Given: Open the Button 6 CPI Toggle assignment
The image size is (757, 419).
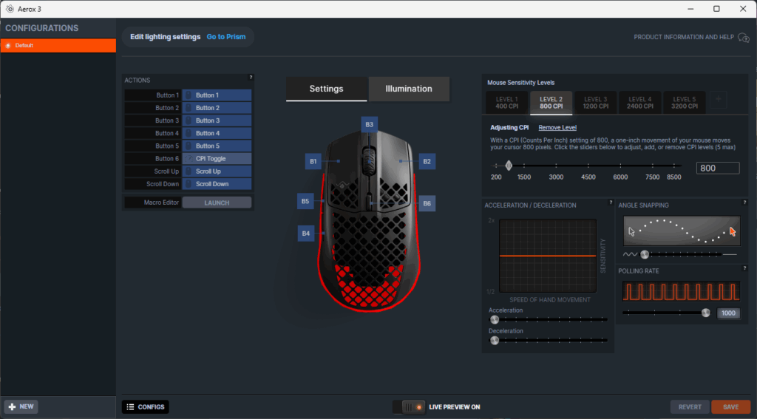Looking at the screenshot, I should 217,159.
